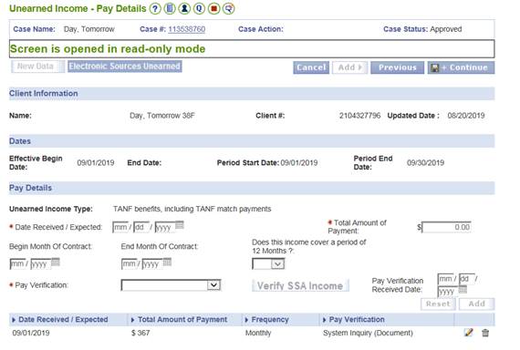Click the red square icon in header
The width and height of the screenshot is (520, 350).
213,8
